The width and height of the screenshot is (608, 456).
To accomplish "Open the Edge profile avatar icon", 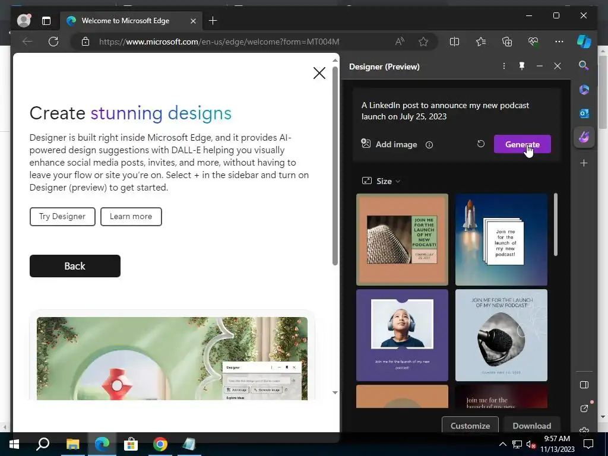I will [x=24, y=21].
